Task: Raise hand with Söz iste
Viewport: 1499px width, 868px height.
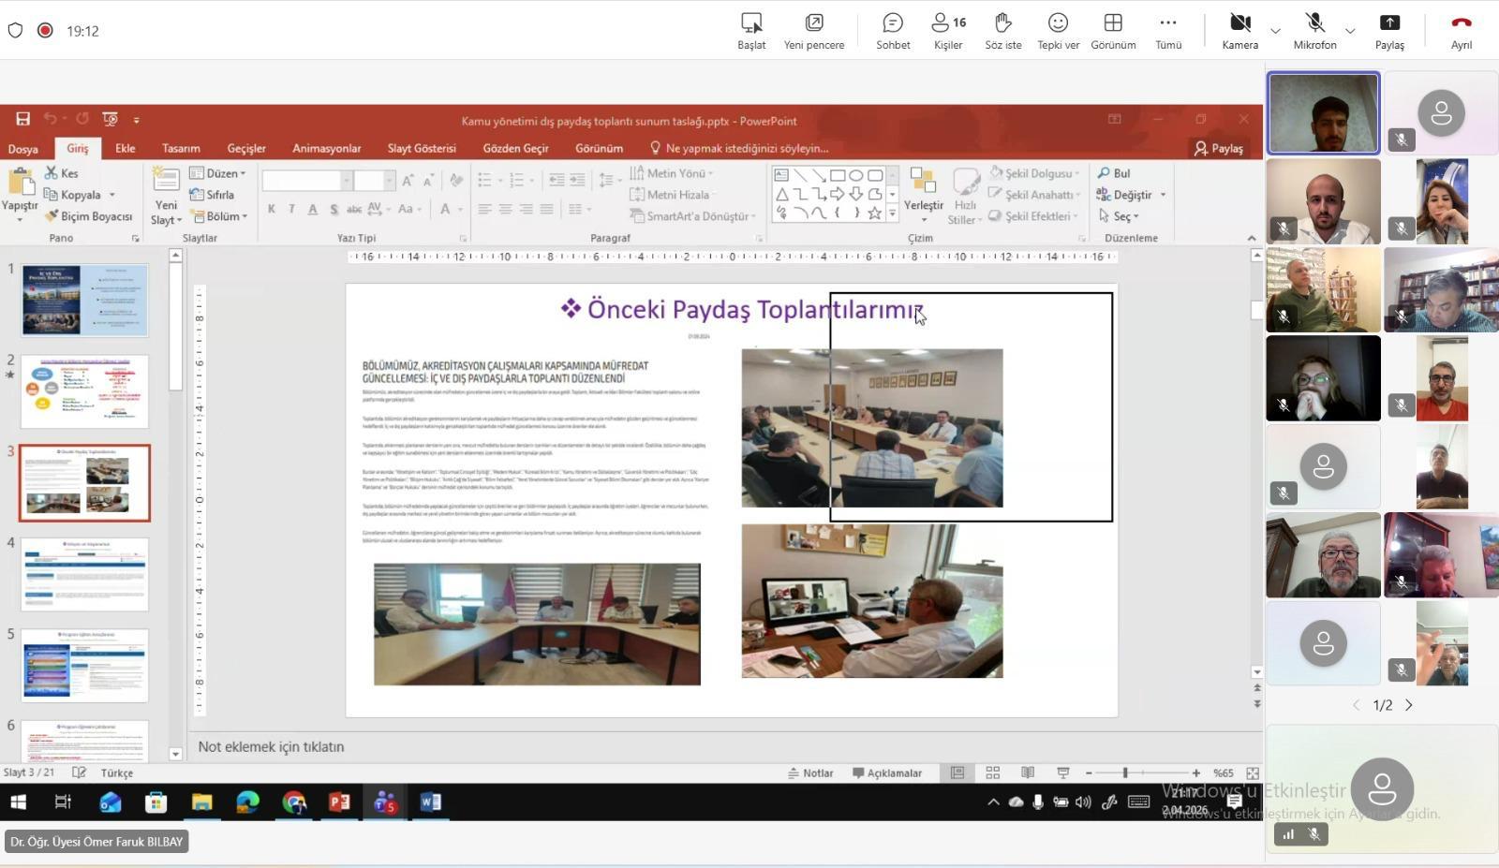Action: coord(1002,31)
